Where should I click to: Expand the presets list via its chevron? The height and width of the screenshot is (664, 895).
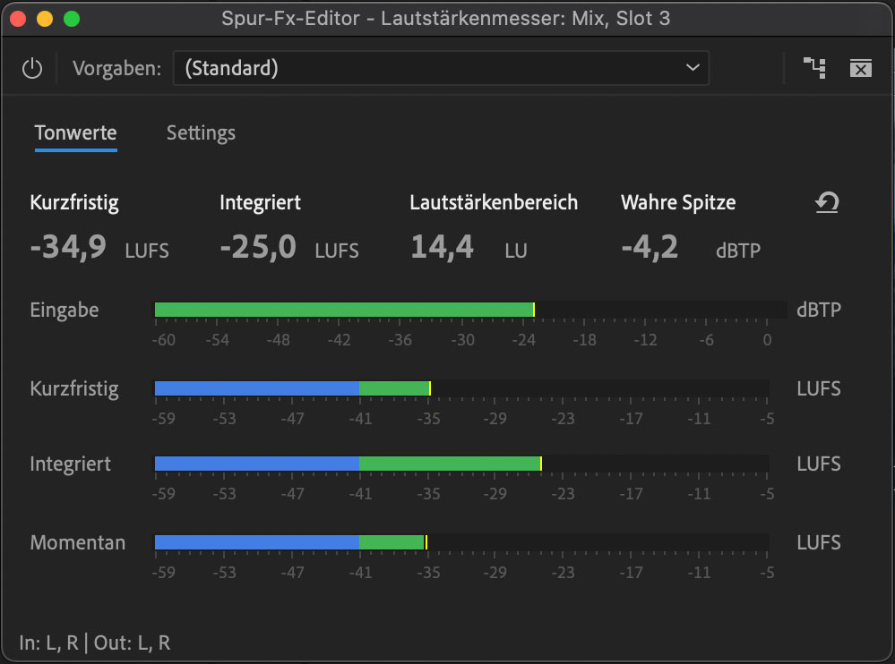click(x=691, y=67)
